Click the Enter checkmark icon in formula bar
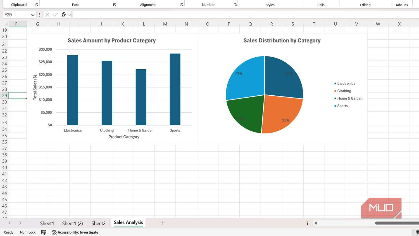This screenshot has width=419, height=236. coord(55,15)
